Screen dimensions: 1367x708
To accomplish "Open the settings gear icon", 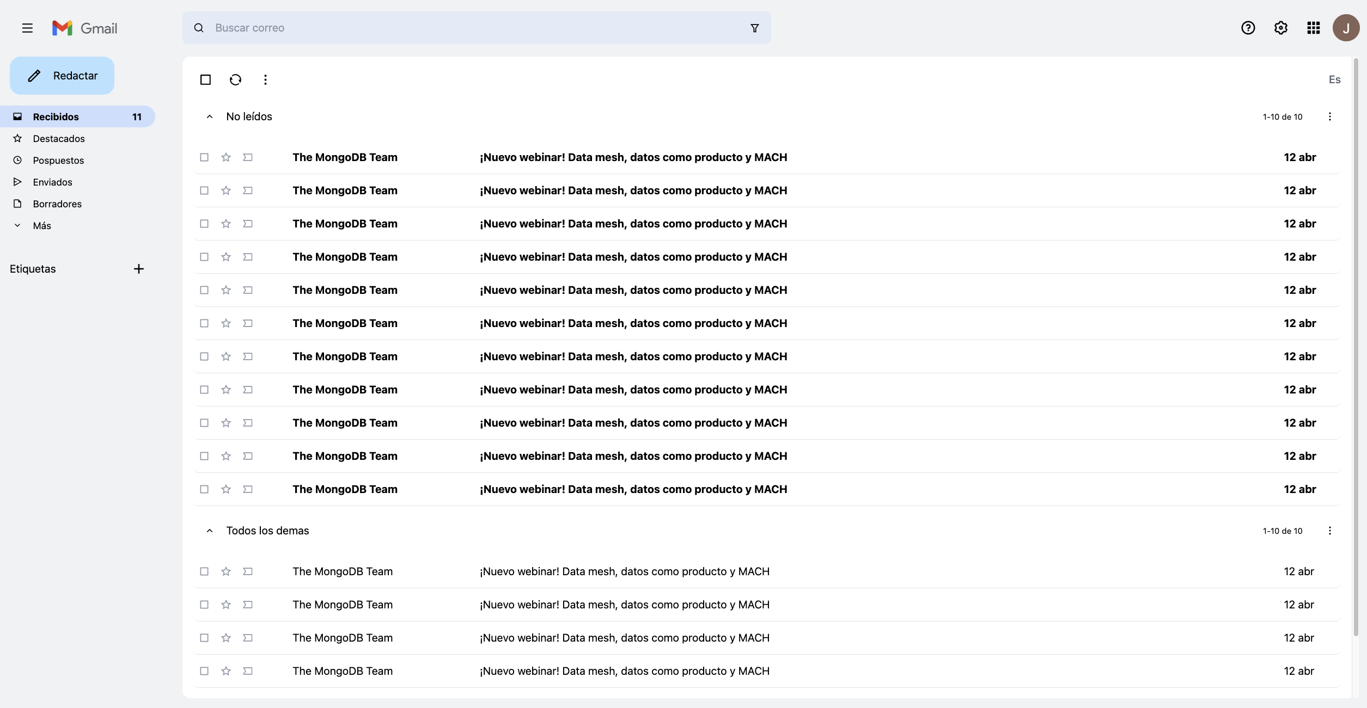I will (1280, 28).
